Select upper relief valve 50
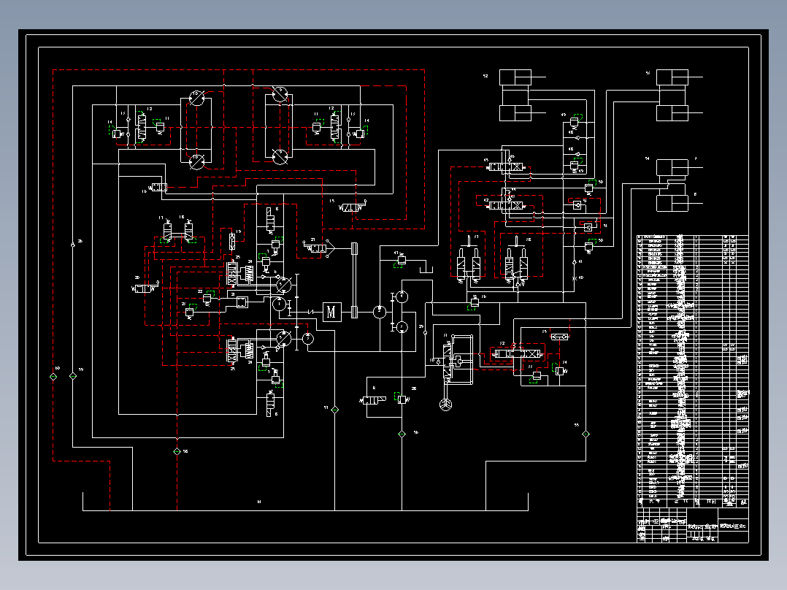This screenshot has width=787, height=590. tap(590, 188)
